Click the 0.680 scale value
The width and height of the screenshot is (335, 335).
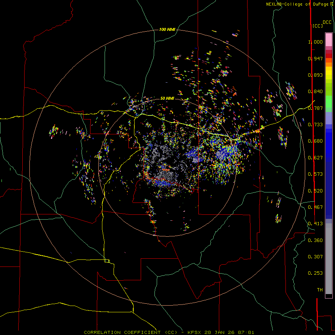tap(315, 141)
